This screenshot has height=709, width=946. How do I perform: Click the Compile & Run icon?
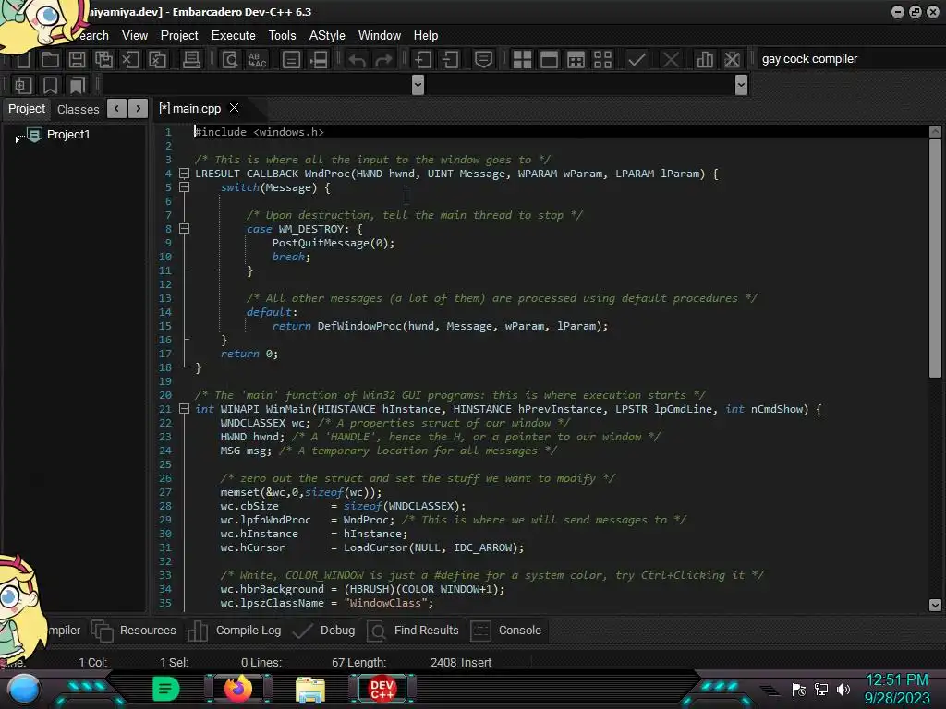click(x=576, y=59)
